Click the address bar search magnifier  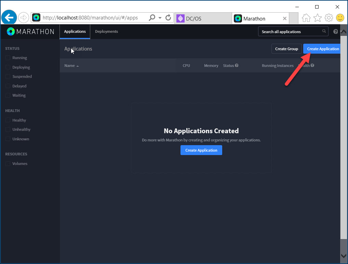click(x=152, y=17)
